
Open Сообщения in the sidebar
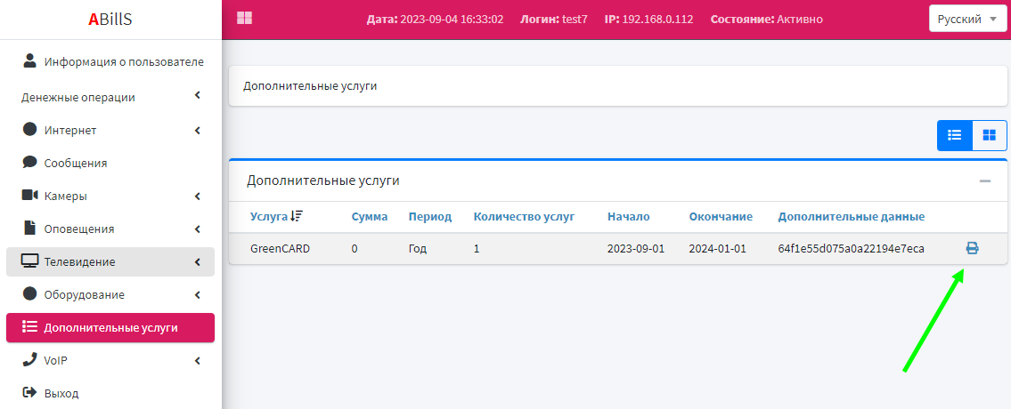[110, 163]
